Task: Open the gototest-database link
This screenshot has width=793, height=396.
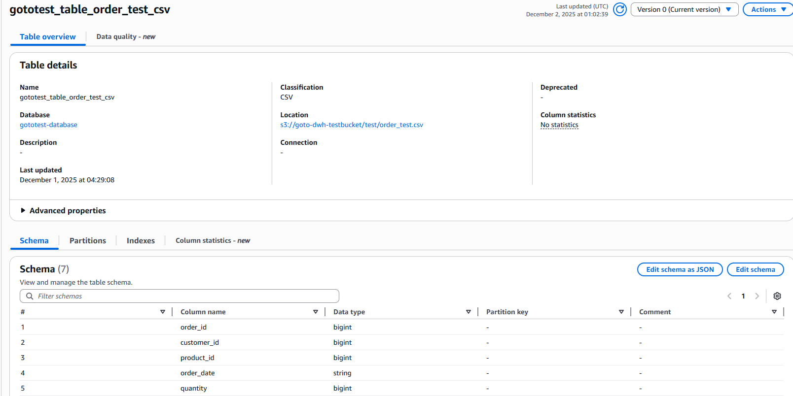Action: point(48,125)
